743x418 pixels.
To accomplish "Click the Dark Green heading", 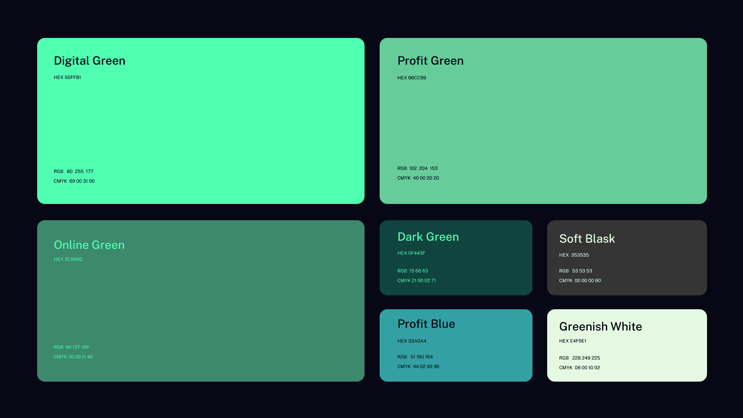I will 428,237.
